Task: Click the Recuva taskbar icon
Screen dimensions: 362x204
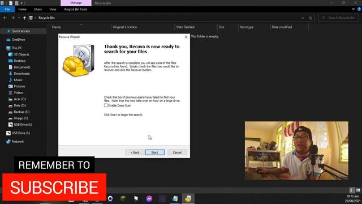Action: (x=188, y=198)
